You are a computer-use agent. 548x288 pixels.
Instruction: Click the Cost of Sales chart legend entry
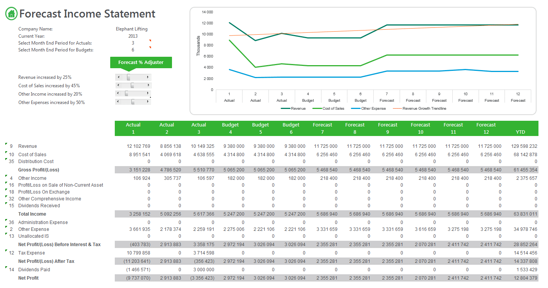(x=328, y=109)
